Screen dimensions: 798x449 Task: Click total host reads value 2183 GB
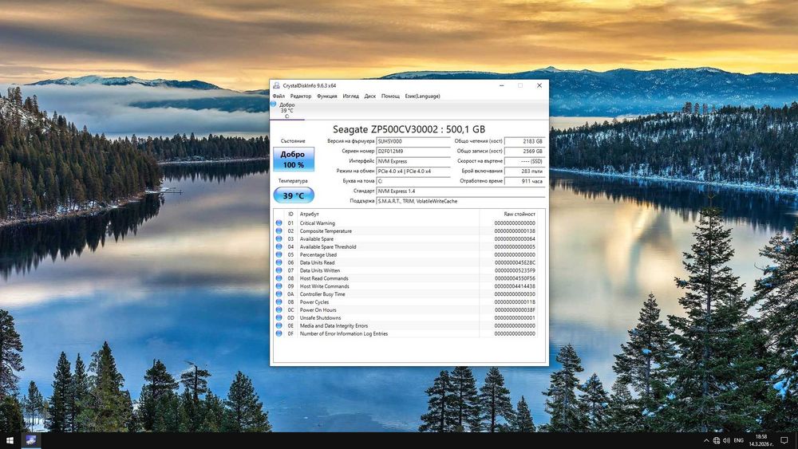(x=525, y=141)
